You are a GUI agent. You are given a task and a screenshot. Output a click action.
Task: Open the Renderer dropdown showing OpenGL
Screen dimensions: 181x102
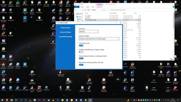(89, 31)
